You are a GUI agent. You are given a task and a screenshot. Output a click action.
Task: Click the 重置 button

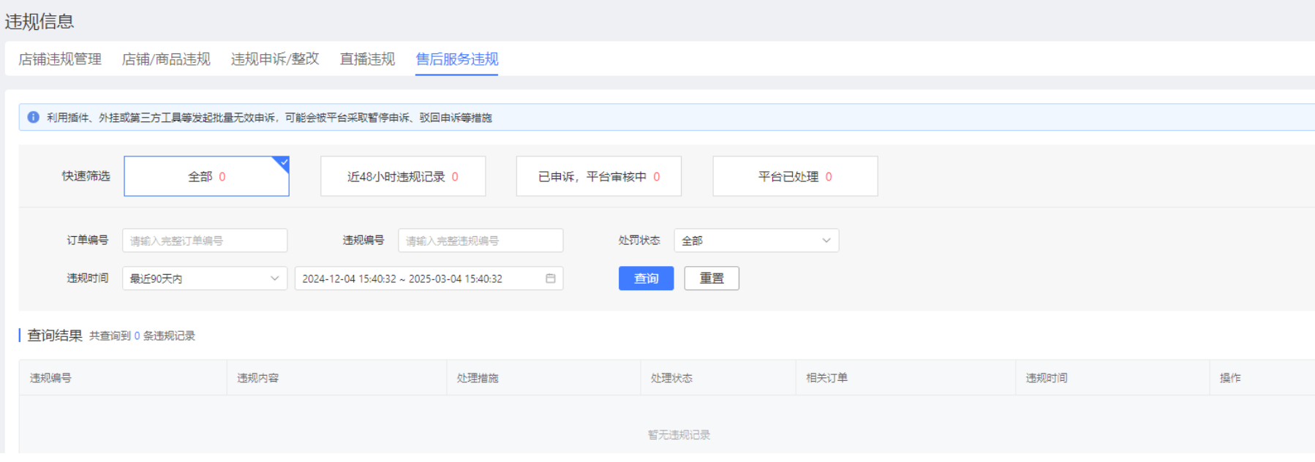711,279
